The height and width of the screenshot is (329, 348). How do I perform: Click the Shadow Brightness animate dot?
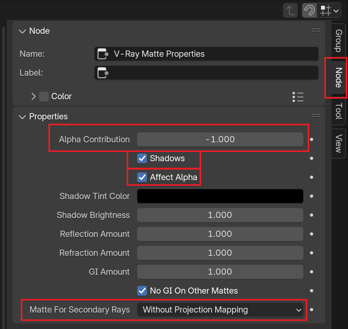tap(312, 215)
